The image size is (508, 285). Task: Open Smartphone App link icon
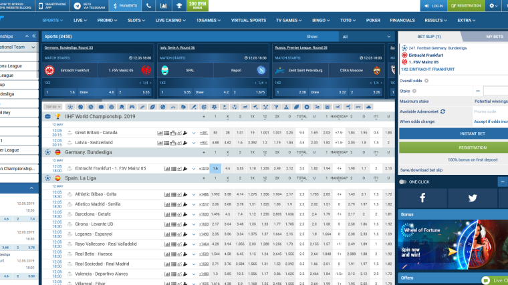[41, 6]
